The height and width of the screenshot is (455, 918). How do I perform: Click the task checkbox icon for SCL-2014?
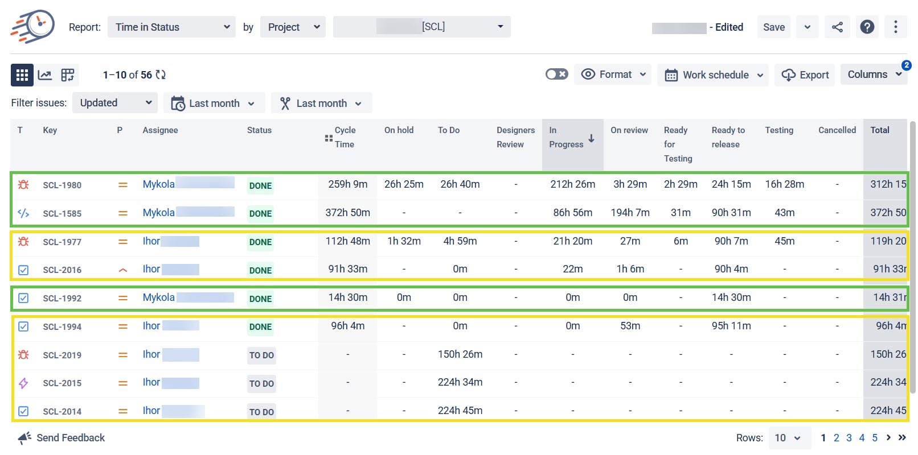[23, 411]
